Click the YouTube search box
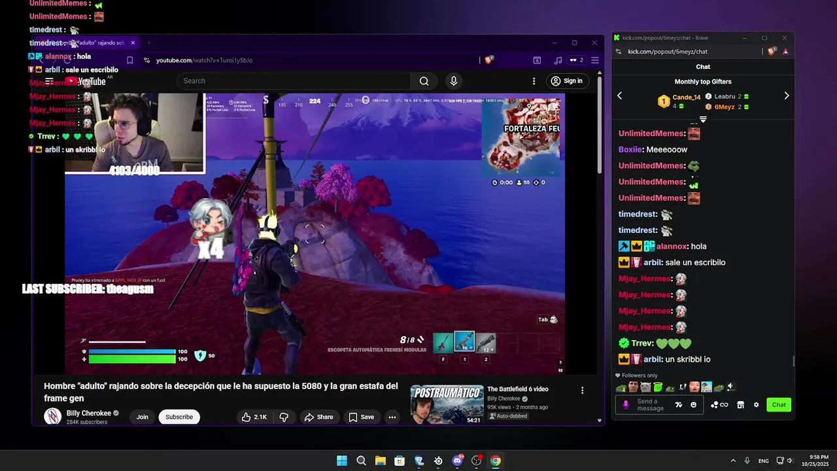This screenshot has width=837, height=471. [x=294, y=81]
